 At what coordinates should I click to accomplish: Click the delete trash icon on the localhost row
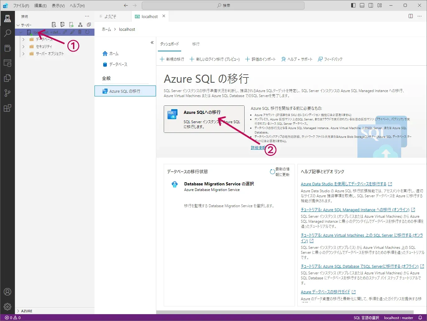click(80, 32)
